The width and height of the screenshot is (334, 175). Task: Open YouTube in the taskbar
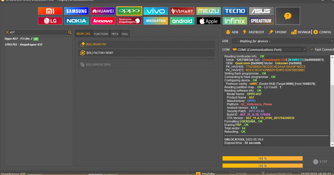(x=205, y=173)
